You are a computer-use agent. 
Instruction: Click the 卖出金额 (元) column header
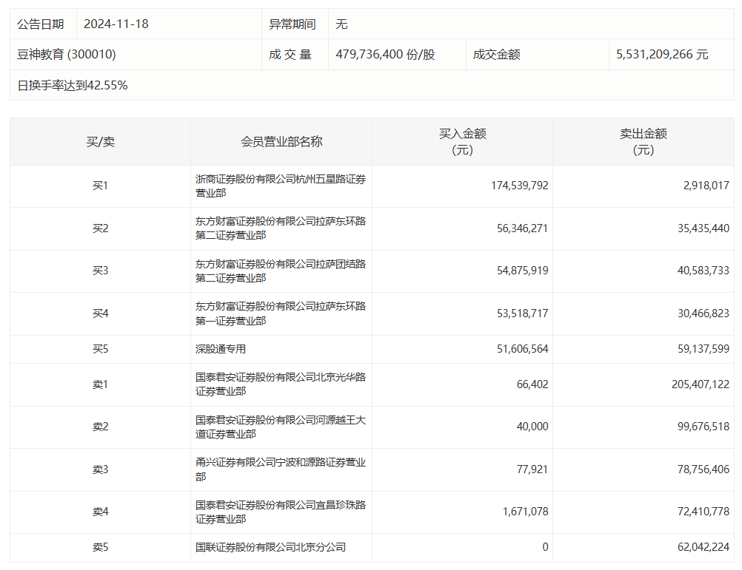point(643,142)
